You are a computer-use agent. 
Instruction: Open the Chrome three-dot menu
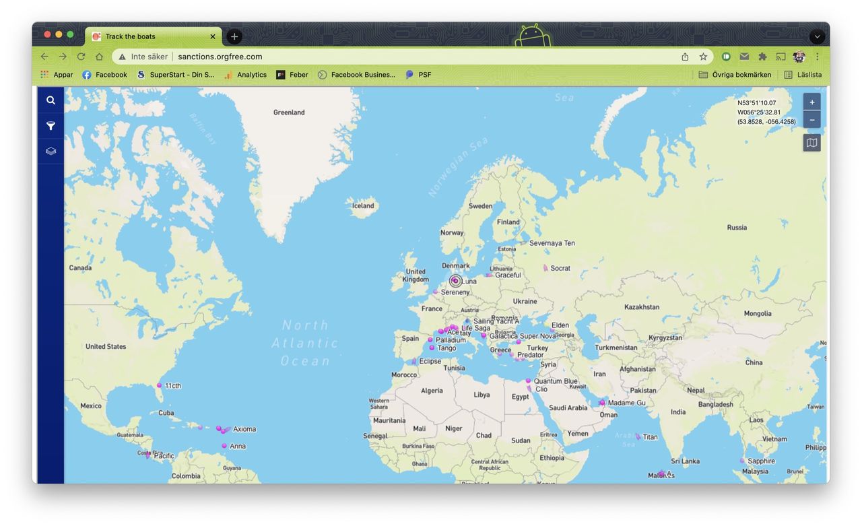tap(818, 57)
